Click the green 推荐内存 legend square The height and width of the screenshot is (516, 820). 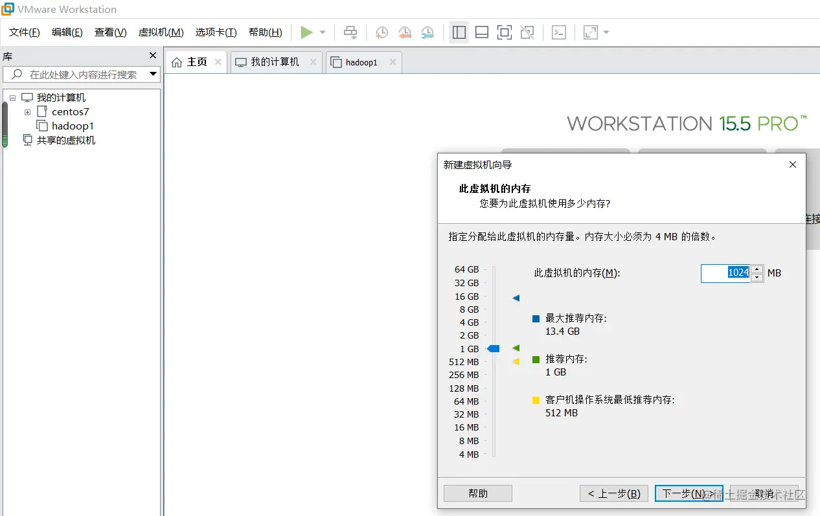536,359
